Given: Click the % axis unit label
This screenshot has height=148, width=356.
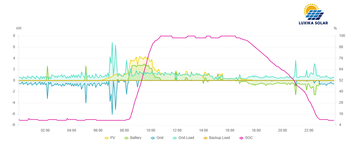Looking at the screenshot, I should [335, 28].
